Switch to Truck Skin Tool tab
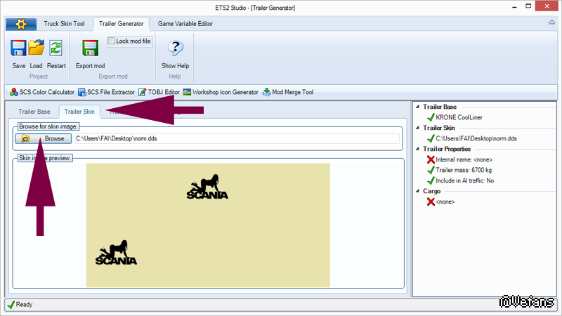562x316 pixels. [x=64, y=24]
